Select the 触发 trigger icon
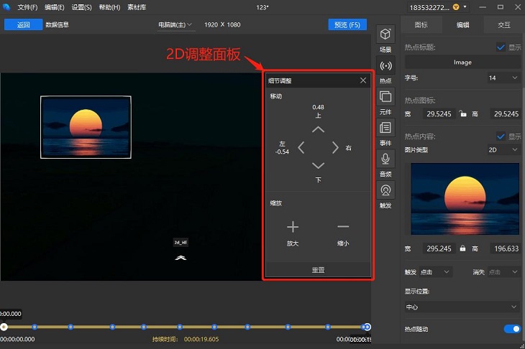 point(386,190)
